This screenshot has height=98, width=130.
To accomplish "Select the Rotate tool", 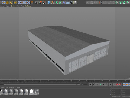I will tap(11, 2).
